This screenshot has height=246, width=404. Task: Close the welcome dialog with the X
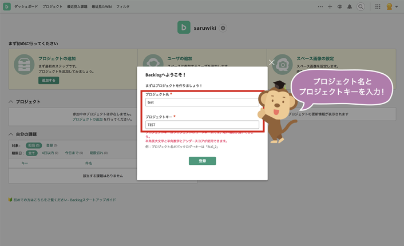click(272, 62)
